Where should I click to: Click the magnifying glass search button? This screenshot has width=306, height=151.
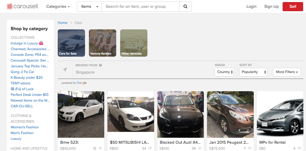click(185, 7)
